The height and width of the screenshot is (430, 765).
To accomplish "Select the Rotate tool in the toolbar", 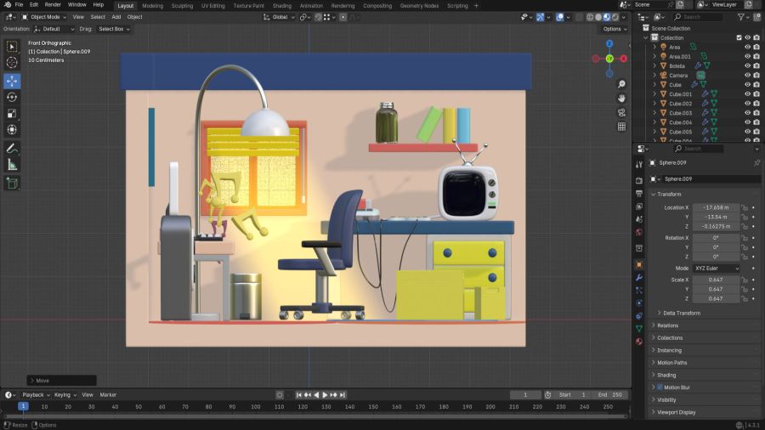I will pos(12,97).
